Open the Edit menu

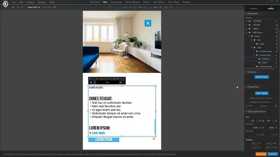click(x=21, y=2)
